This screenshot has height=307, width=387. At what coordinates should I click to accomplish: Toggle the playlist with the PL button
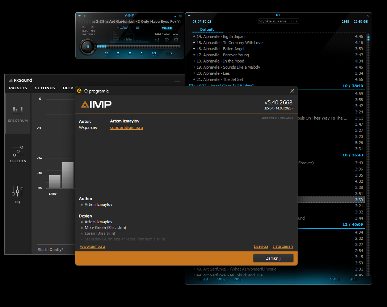(x=155, y=53)
